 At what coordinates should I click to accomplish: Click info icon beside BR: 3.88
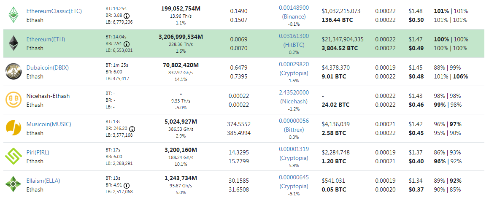(x=126, y=16)
